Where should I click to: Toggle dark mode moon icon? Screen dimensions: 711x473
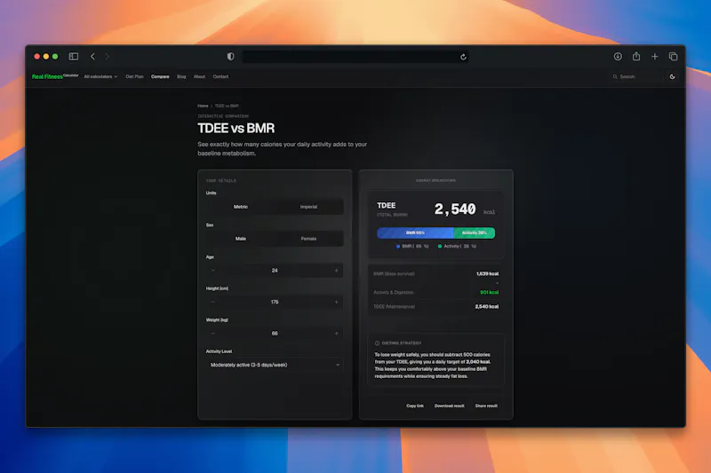[x=672, y=76]
